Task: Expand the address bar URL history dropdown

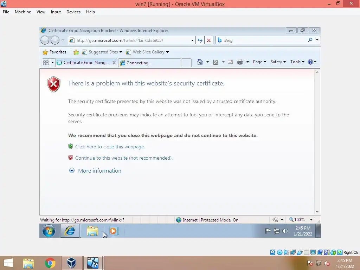Action: [192, 40]
